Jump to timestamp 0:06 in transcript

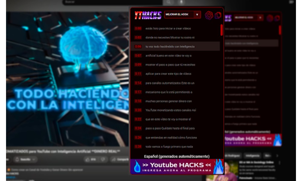coord(138,46)
